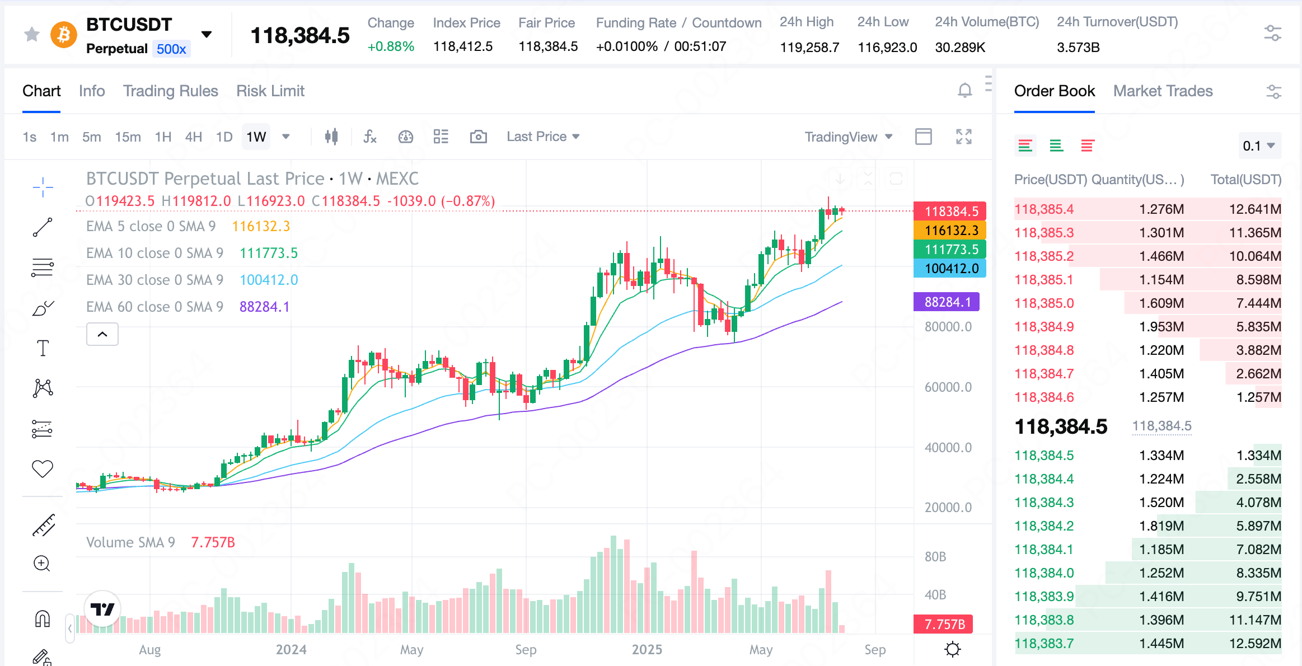Viewport: 1302px width, 666px height.
Task: Open the indicators fx icon
Action: (370, 137)
